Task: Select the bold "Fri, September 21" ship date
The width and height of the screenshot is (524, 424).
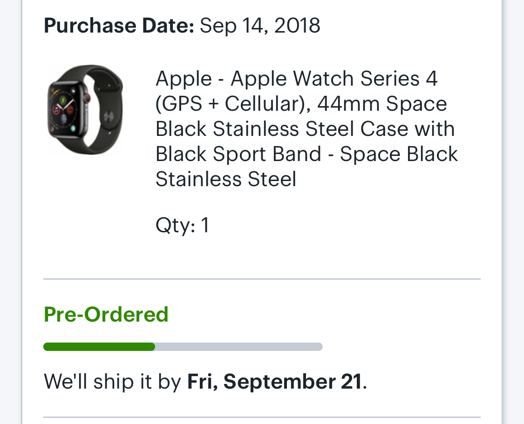Action: click(x=274, y=381)
